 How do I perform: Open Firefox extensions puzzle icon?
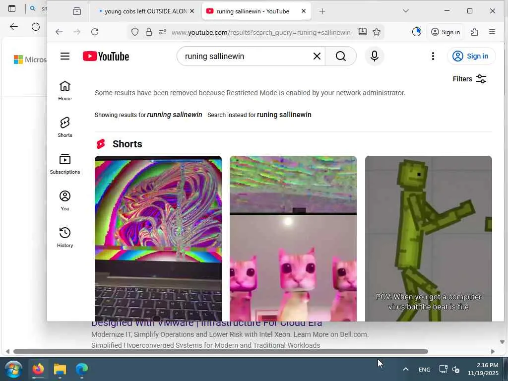475,32
